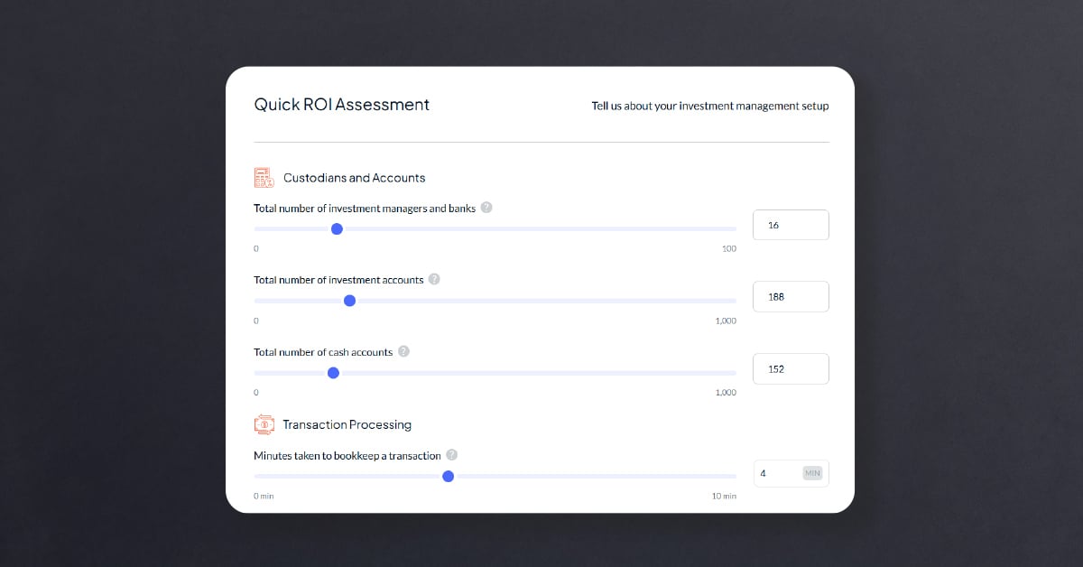
Task: Click the 1,000 label below cash accounts slider
Action: point(726,392)
